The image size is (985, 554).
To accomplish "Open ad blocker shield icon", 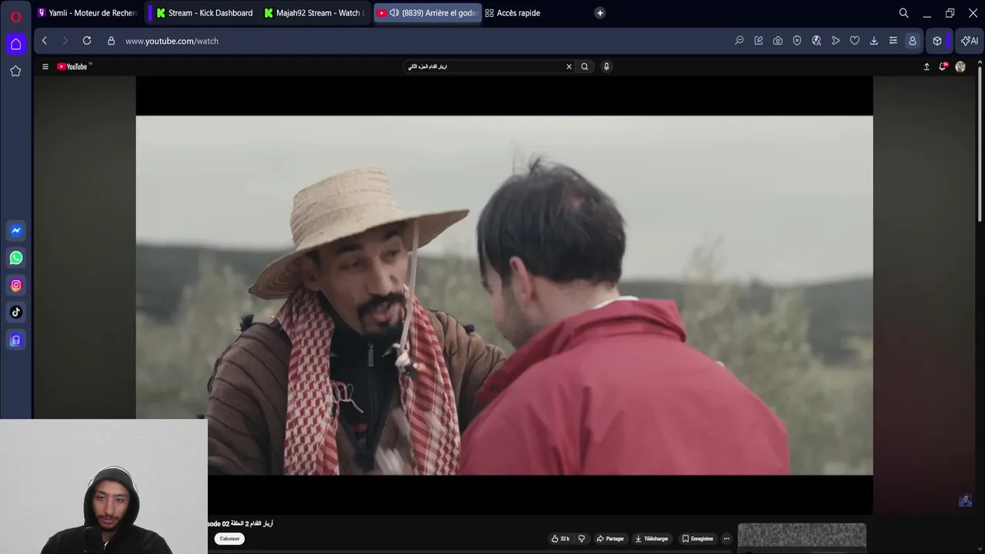I will coord(797,41).
